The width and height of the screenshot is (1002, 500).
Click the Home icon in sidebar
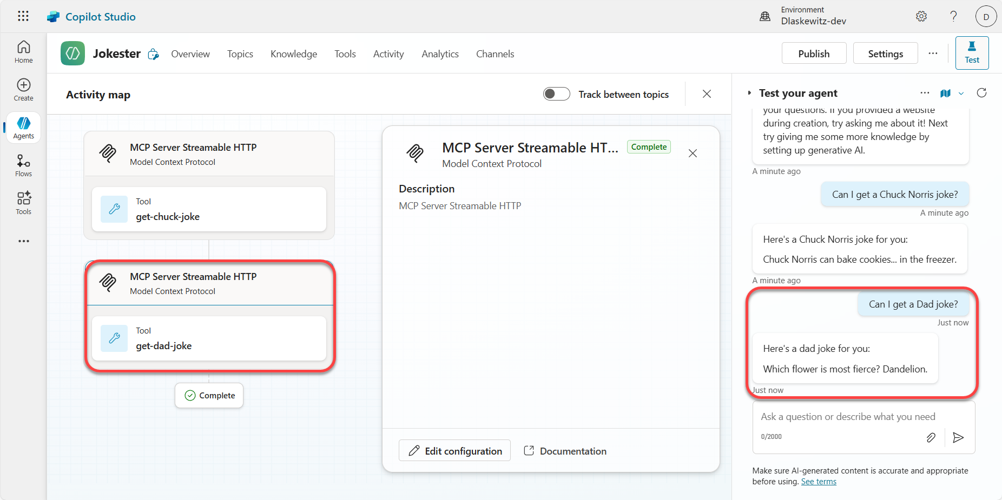coord(23,52)
